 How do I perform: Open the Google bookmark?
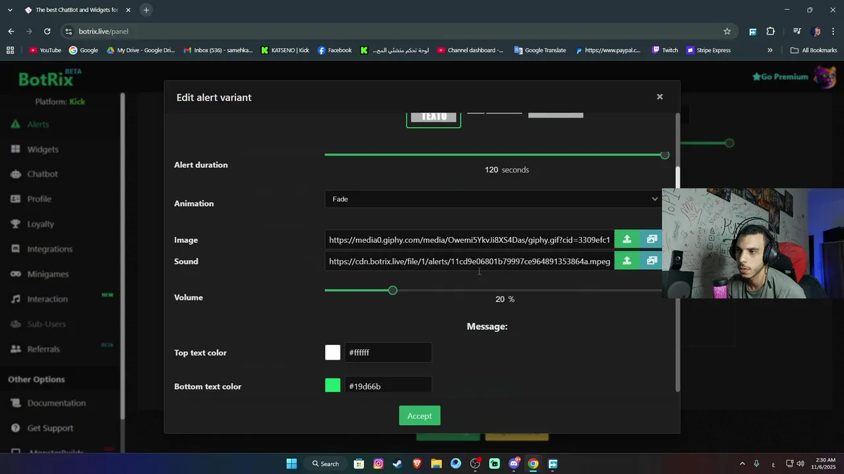tap(83, 50)
